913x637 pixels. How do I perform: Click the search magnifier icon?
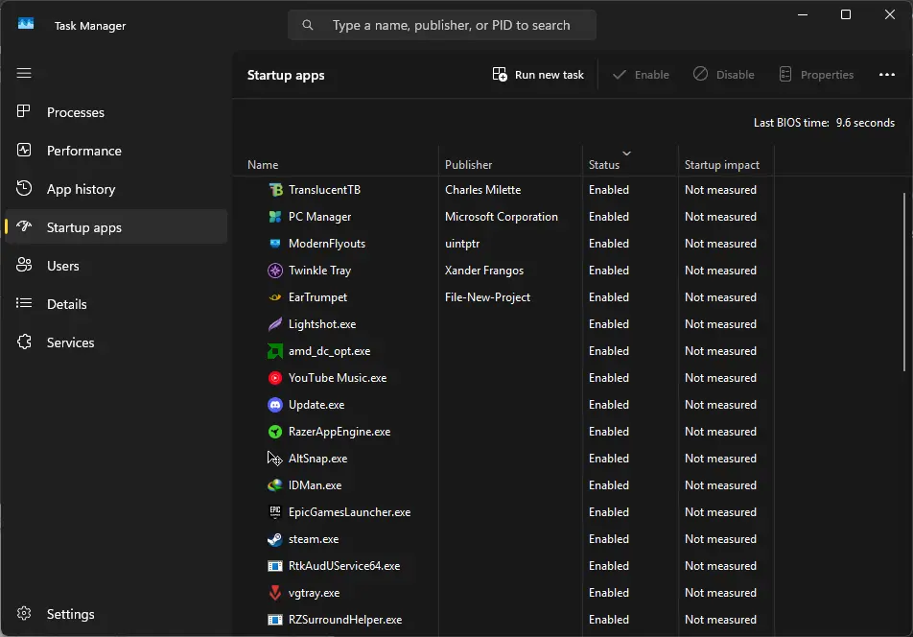[x=308, y=25]
